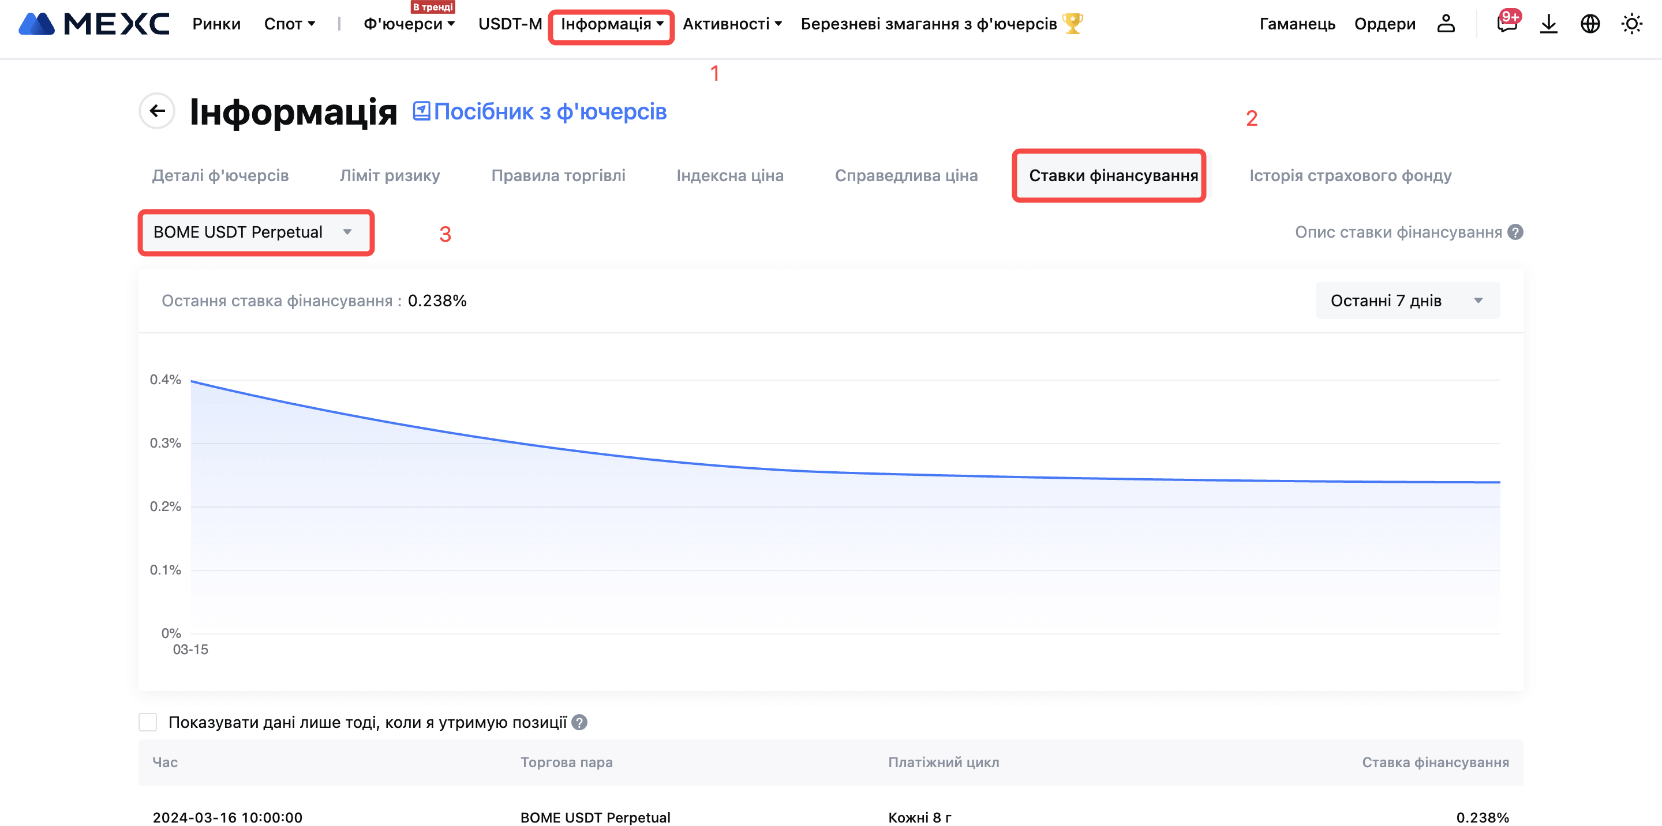Toggle the light/dark theme sun icon
Screen dimensions: 1662x826
1631,24
